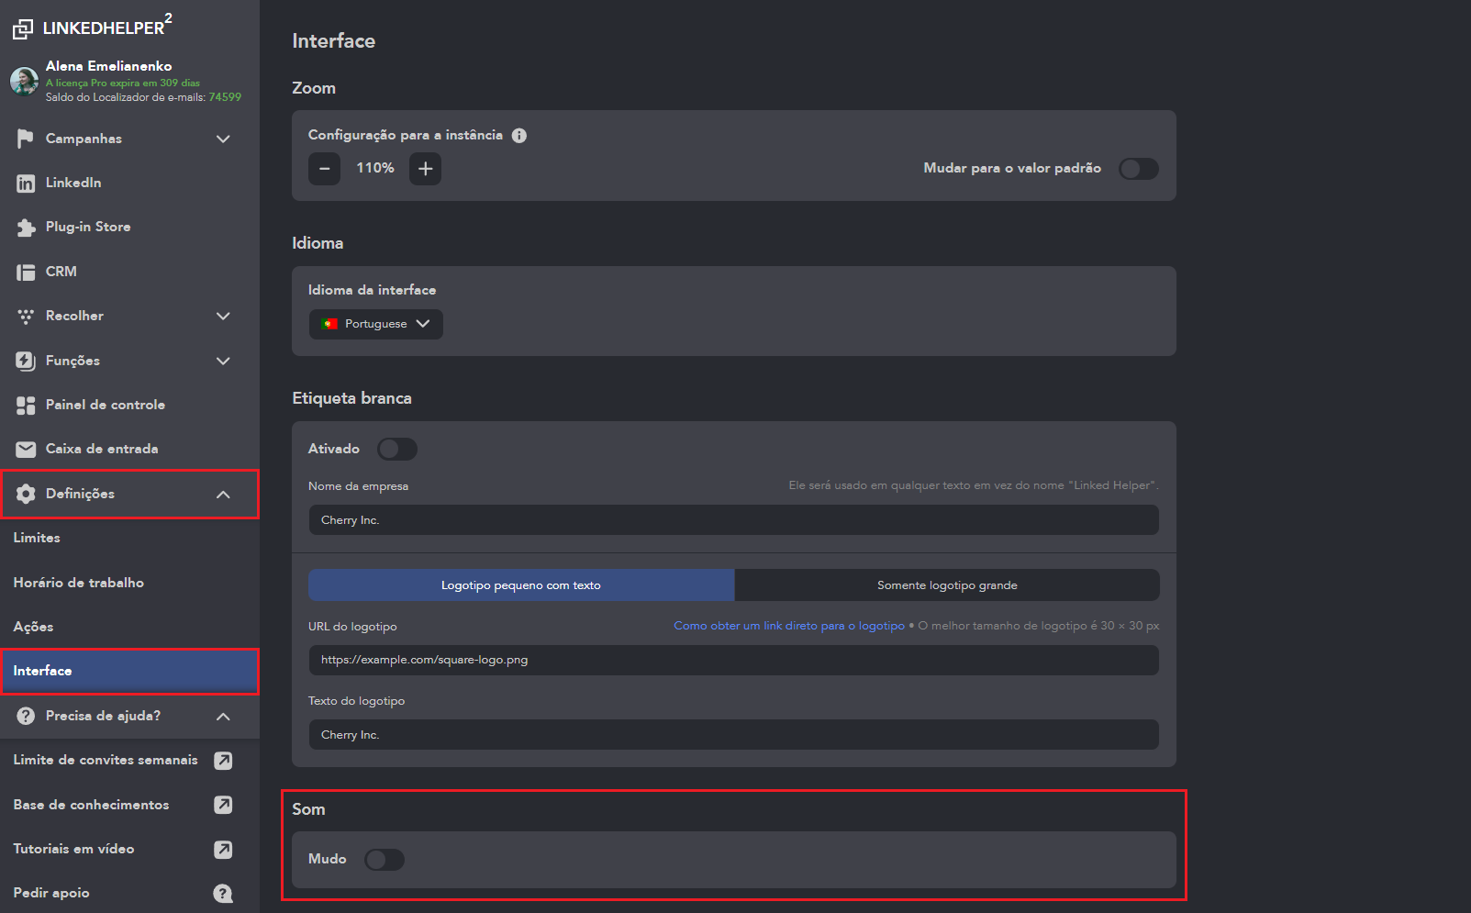Open Base de conhecimentos external link icon

click(x=223, y=805)
